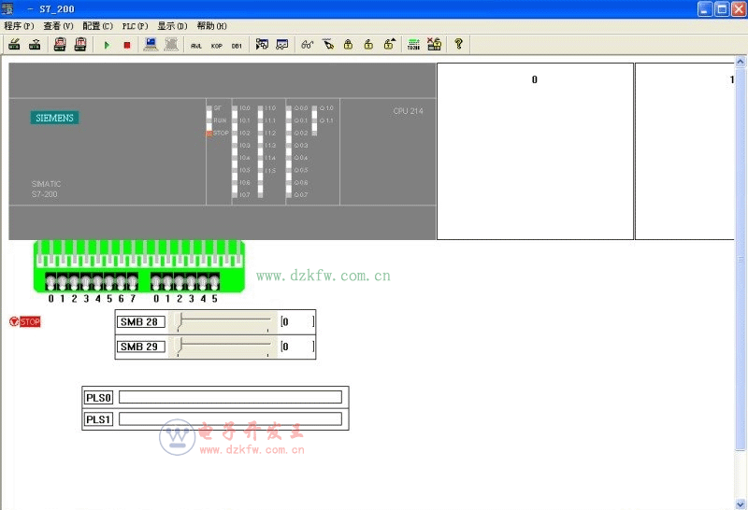Toggle input switch 0 in first group

click(50, 282)
